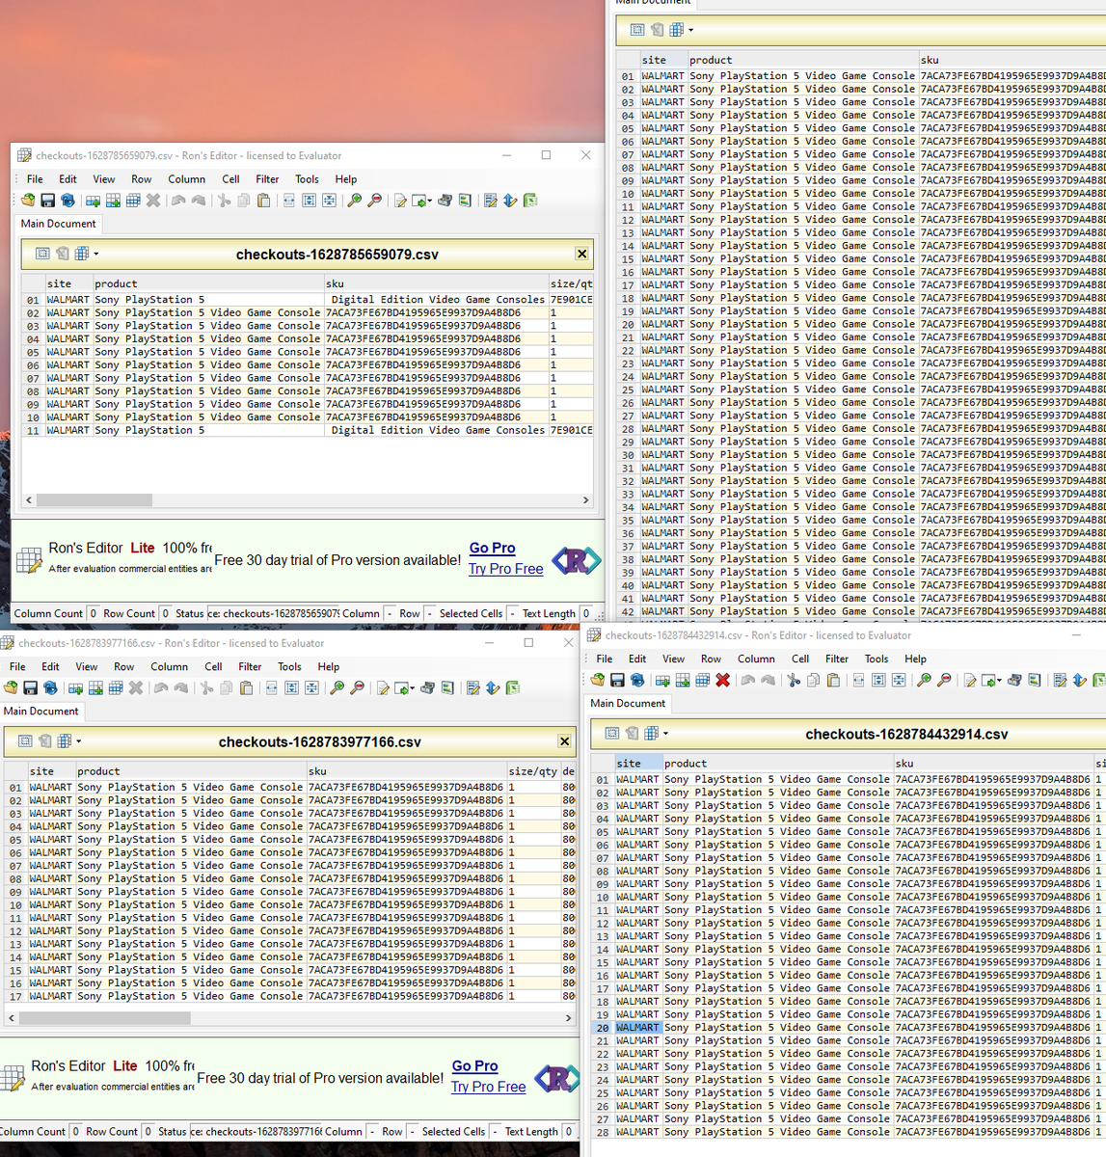Click the Paste icon in the checkouts-1628785659079 window
This screenshot has height=1157, width=1106.
(x=263, y=201)
